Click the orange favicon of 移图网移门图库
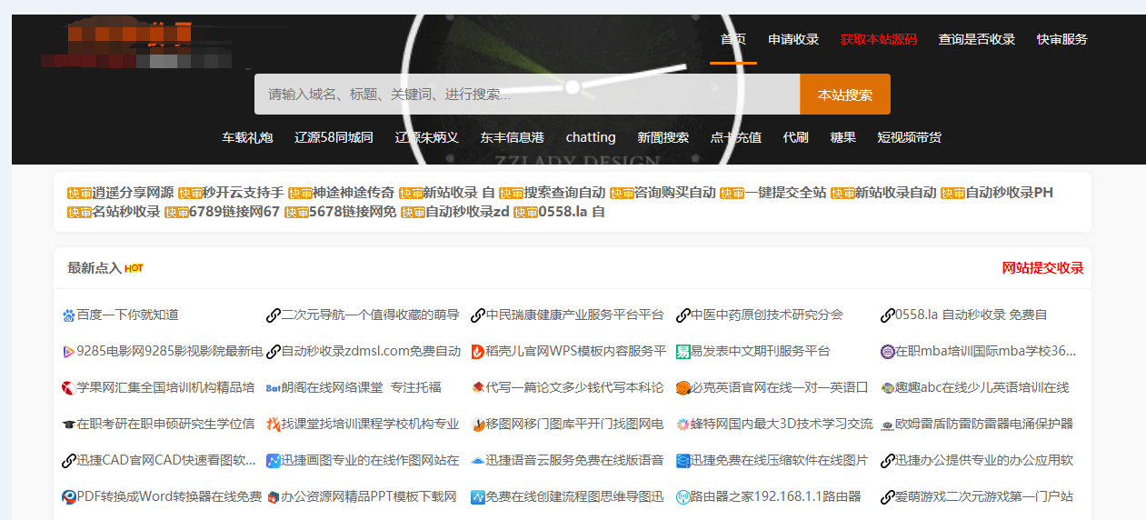Image resolution: width=1146 pixels, height=520 pixels. pyautogui.click(x=478, y=425)
